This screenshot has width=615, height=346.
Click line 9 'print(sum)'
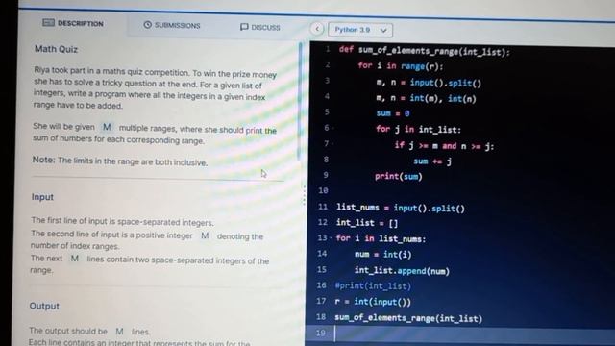pos(399,177)
